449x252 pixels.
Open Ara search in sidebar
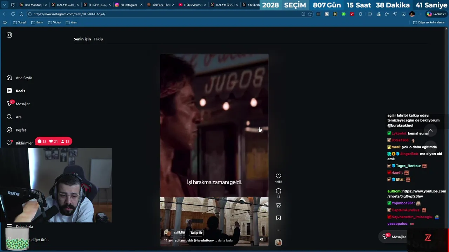14,117
